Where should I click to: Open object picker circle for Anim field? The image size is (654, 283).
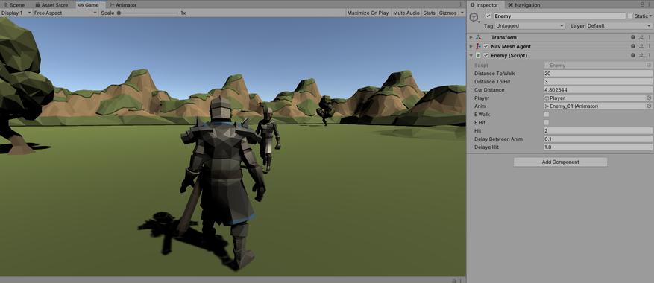pos(649,106)
